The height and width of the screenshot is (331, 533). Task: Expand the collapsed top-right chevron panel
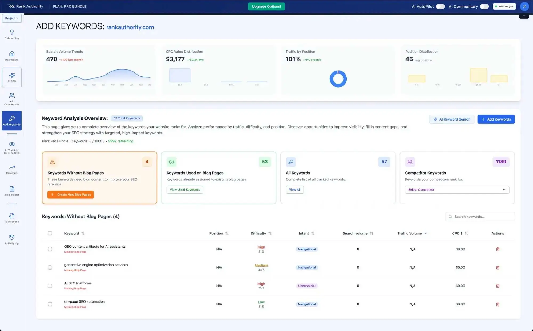coord(524,16)
